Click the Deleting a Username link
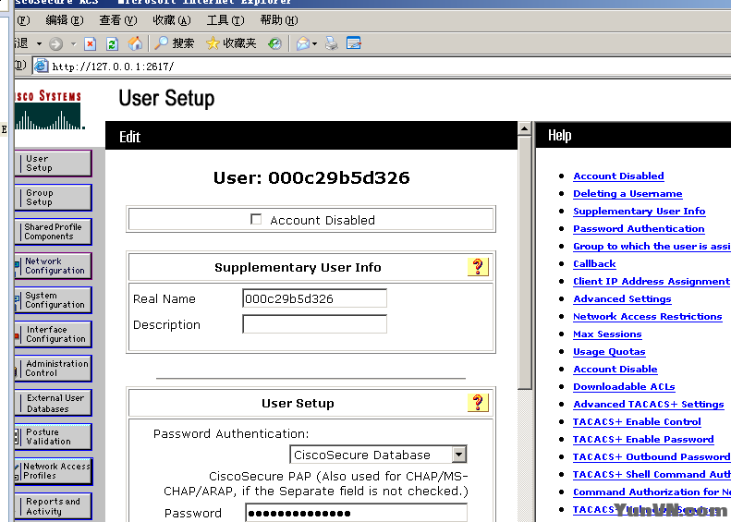The width and height of the screenshot is (731, 522). pos(627,193)
